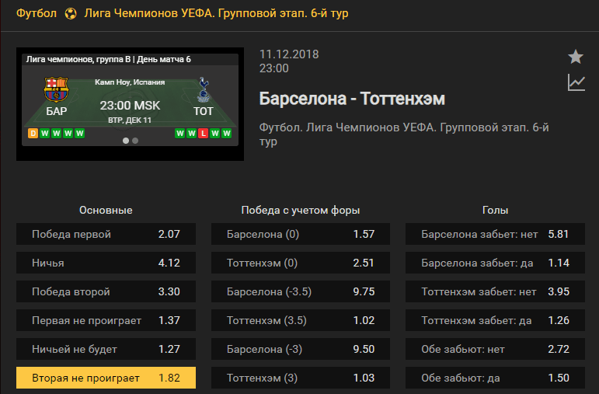The width and height of the screenshot is (599, 394).
Task: Choose Обе забьют: да at 1.50
Action: pyautogui.click(x=495, y=378)
